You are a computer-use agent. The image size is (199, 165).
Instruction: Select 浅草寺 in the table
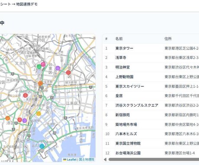click(x=121, y=58)
